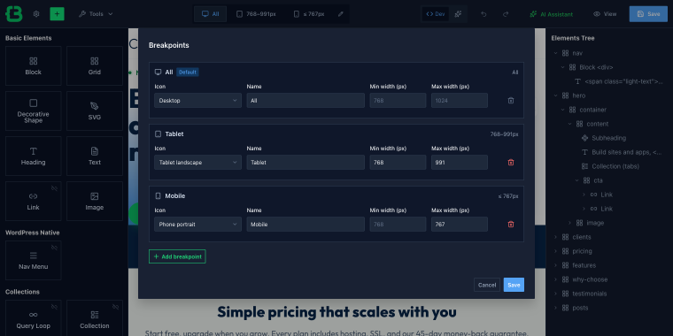The height and width of the screenshot is (336, 673).
Task: Toggle the View preview button
Action: (605, 14)
